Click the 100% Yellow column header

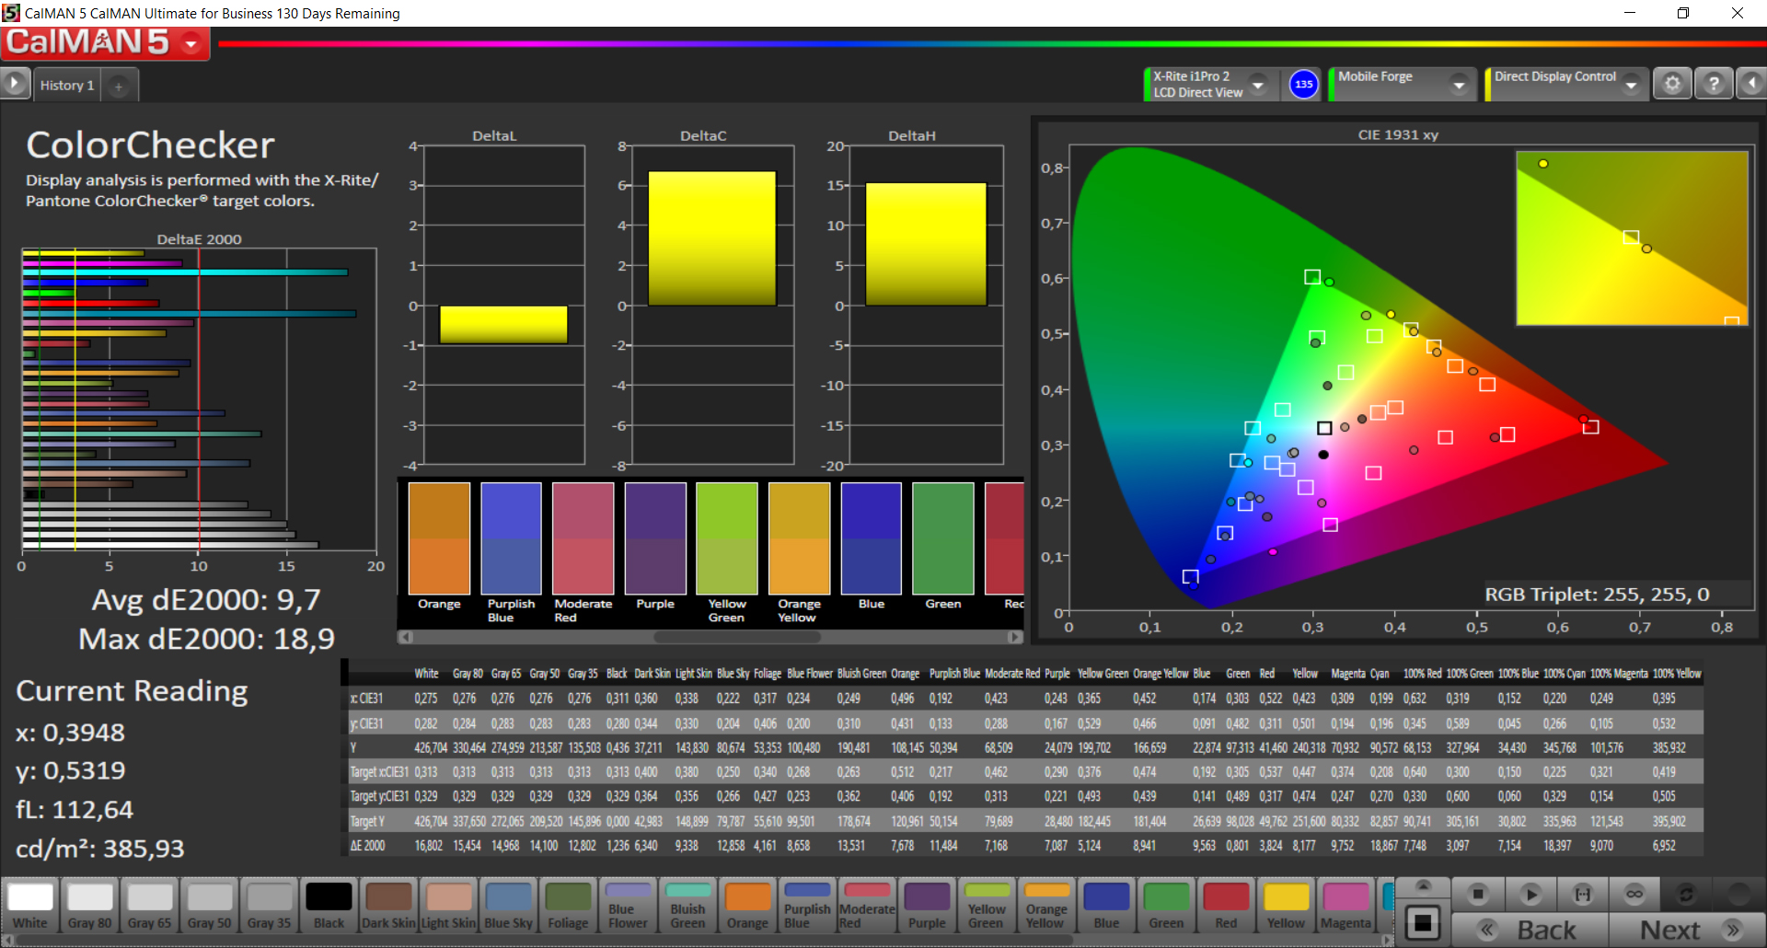click(1677, 674)
